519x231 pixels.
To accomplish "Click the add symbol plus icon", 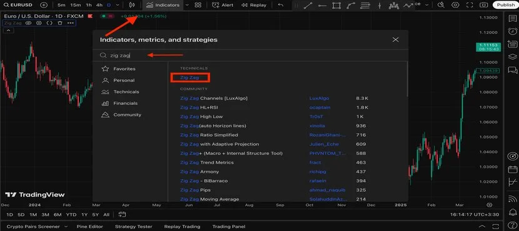I will point(44,5).
